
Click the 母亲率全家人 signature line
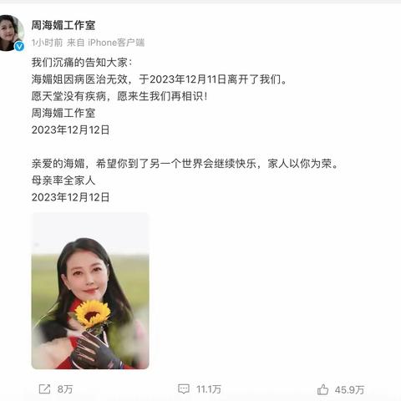[x=63, y=180]
